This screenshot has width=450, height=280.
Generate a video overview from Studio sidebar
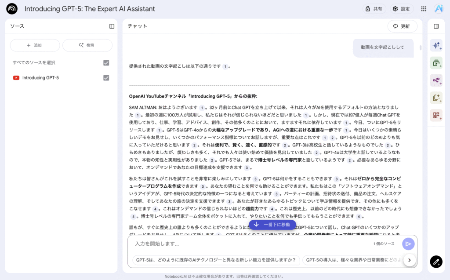point(436,63)
